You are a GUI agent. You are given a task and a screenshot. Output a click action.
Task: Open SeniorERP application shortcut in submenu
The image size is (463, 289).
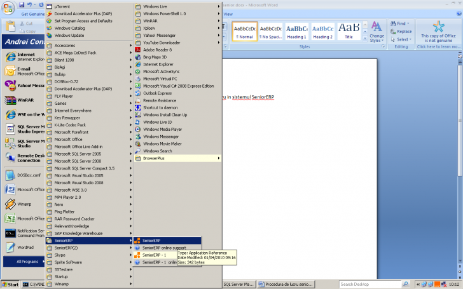coord(167,241)
